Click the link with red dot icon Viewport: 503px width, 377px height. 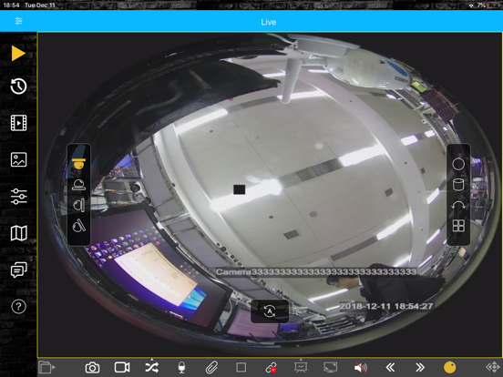click(x=271, y=367)
